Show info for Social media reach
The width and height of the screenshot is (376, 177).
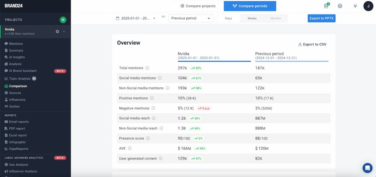[x=154, y=118]
